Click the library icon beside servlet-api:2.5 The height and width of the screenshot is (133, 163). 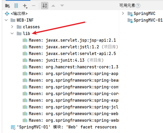(x=25, y=54)
